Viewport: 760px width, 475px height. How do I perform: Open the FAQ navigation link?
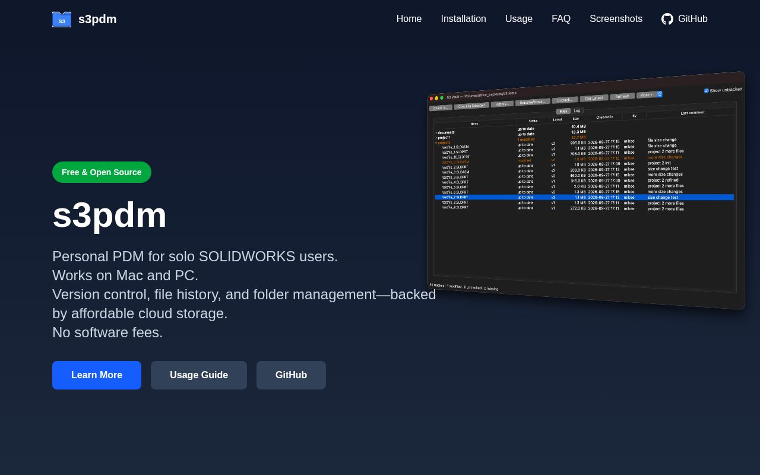coord(561,19)
